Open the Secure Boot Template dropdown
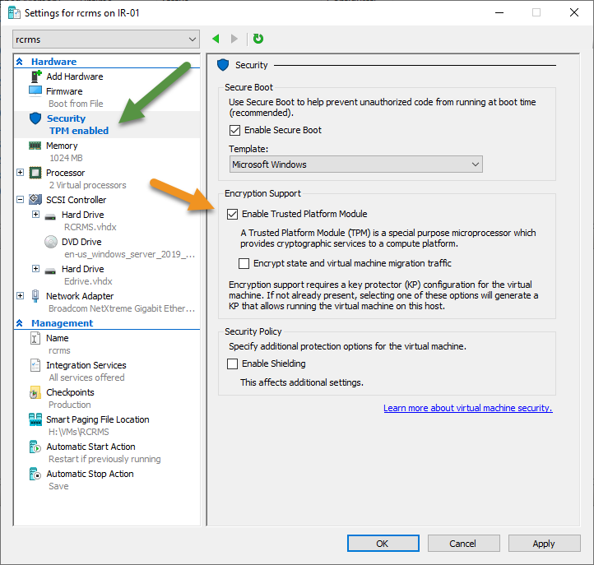This screenshot has height=565, width=594. pos(355,164)
